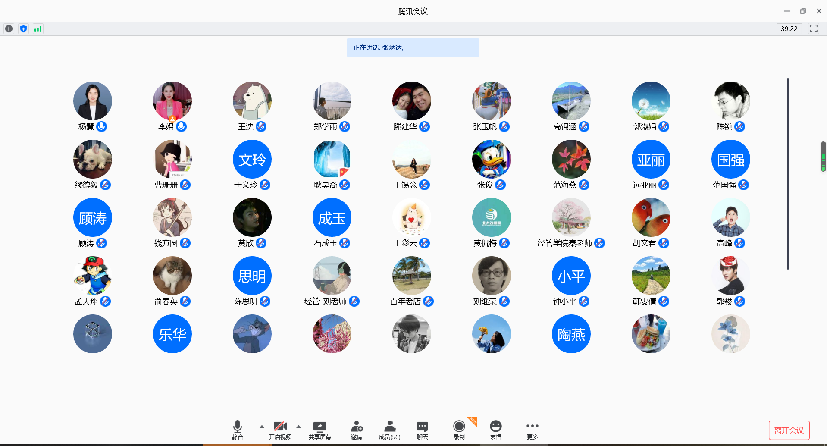Expand audio options arrow next to mute
This screenshot has width=827, height=446.
tap(262, 427)
